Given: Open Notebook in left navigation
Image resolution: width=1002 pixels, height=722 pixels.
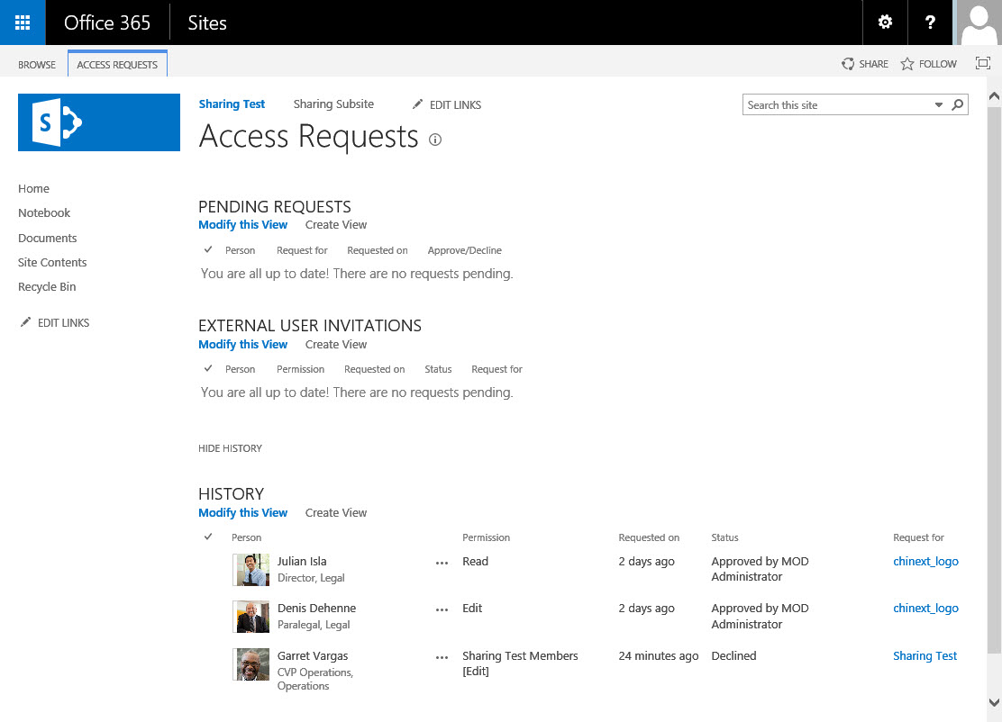Looking at the screenshot, I should (x=44, y=212).
